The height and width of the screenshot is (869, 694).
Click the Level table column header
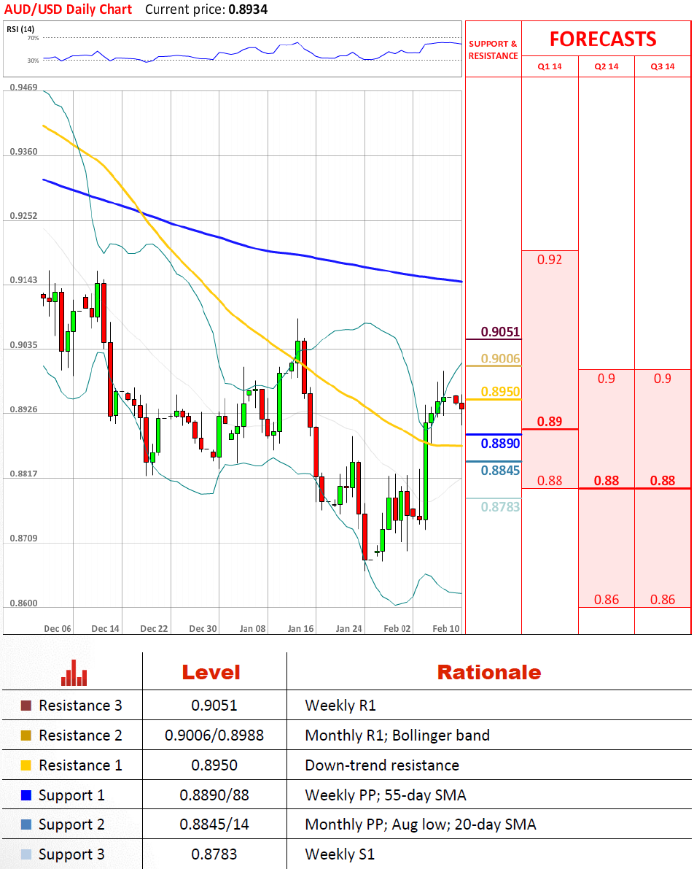211,672
